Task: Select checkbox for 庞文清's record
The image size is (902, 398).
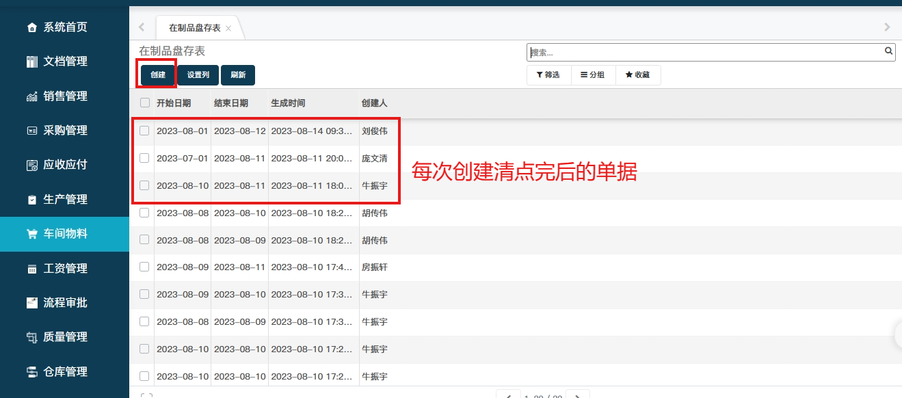Action: pos(144,158)
